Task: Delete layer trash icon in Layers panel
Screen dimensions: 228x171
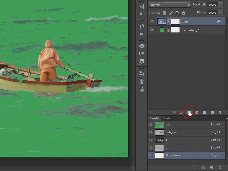Action: click(220, 112)
